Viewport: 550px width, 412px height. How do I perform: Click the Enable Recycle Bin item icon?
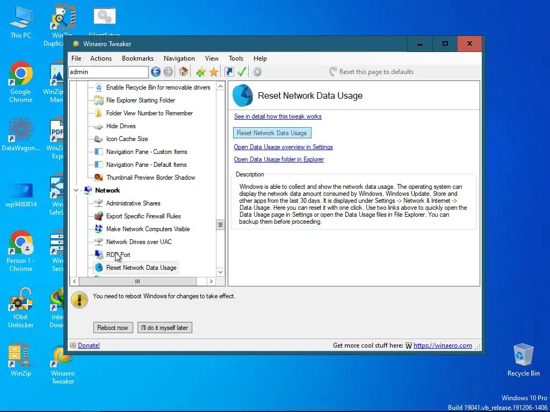point(99,87)
